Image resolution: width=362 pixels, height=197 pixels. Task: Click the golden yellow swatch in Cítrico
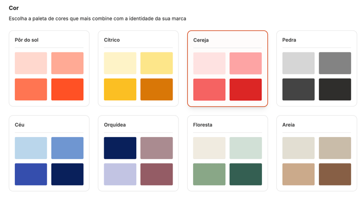coord(120,89)
